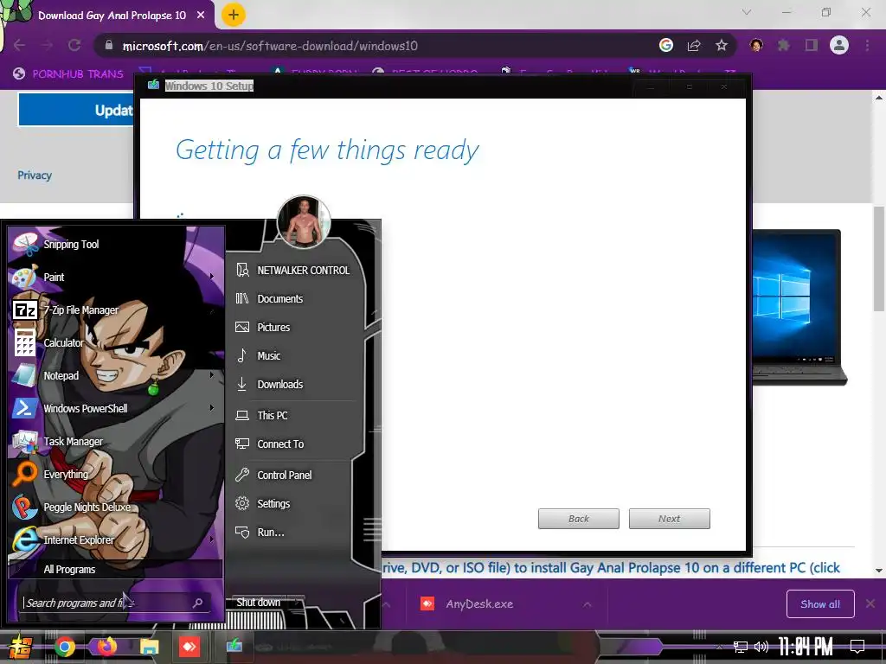Open a new Chrome tab with plus button

pos(234,15)
